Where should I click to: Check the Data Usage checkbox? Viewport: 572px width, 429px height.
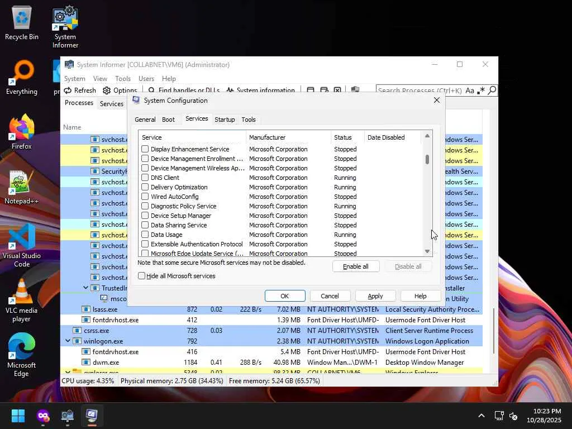pos(145,234)
